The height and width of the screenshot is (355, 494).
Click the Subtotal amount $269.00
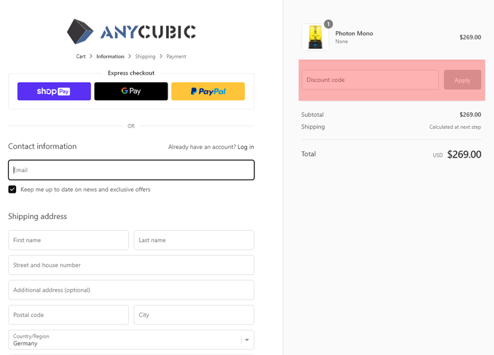[471, 115]
